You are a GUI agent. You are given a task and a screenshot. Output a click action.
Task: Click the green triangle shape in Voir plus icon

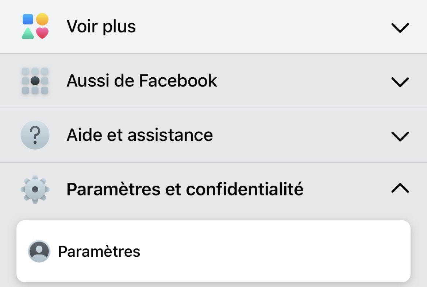(28, 33)
